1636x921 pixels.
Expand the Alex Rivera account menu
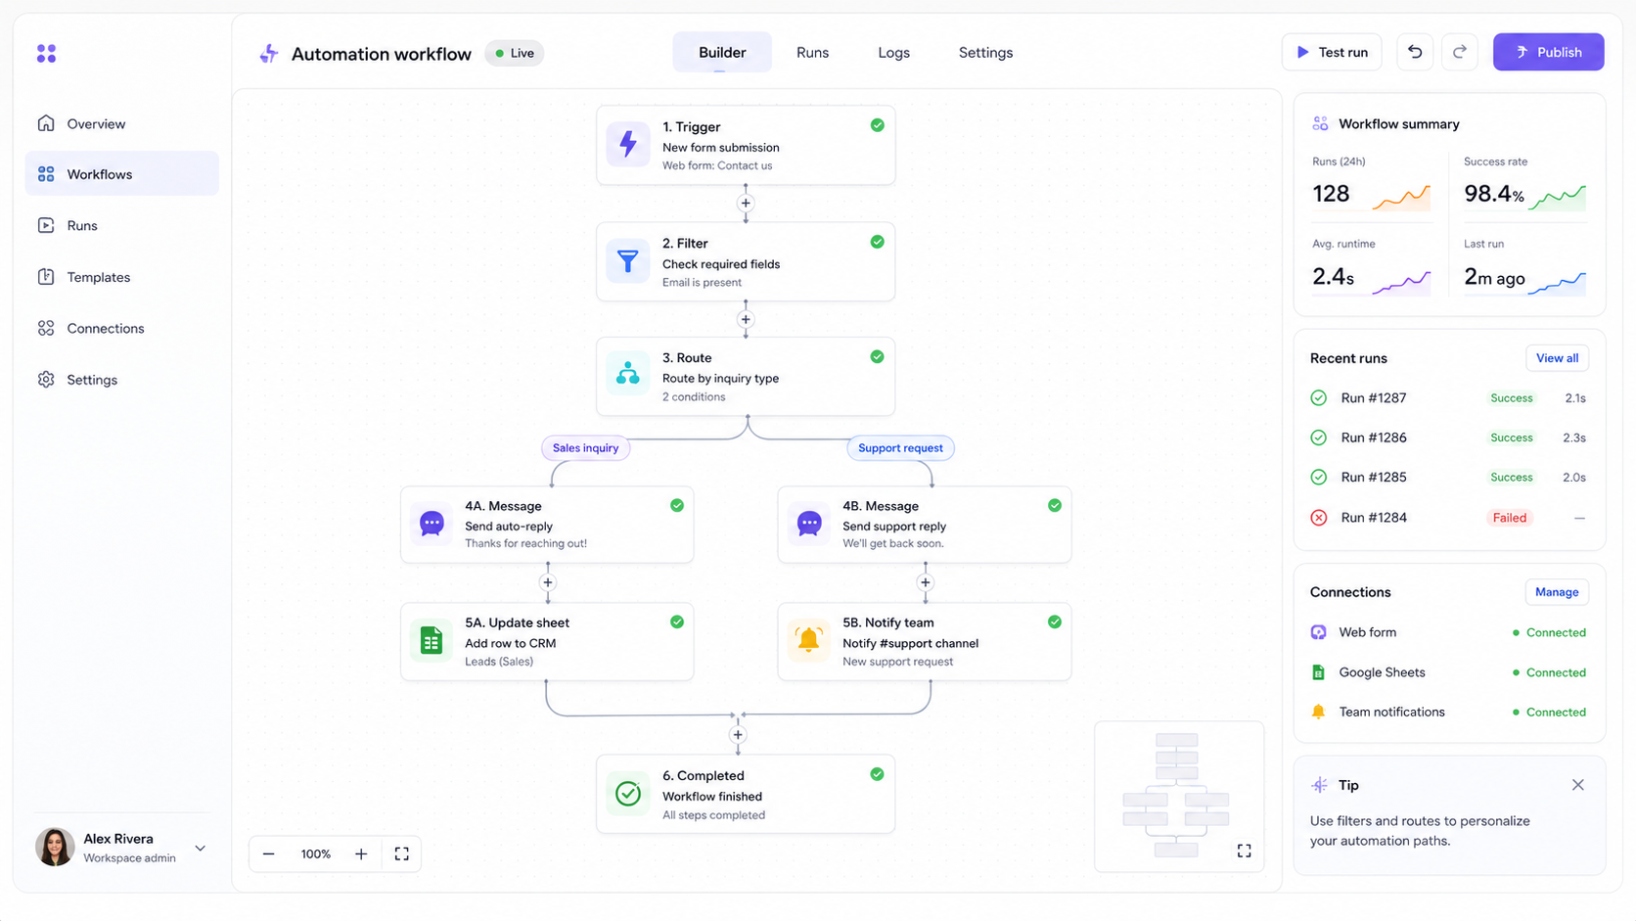[x=200, y=848]
